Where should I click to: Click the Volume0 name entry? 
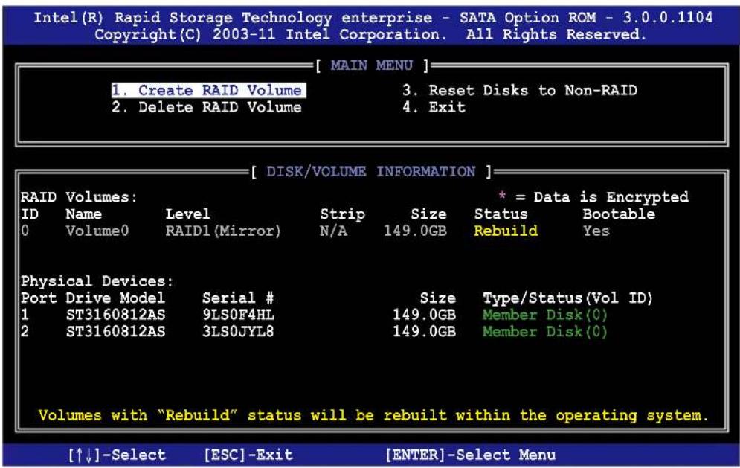pos(97,231)
